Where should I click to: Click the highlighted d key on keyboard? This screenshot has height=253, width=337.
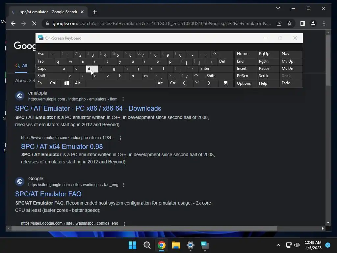pos(92,69)
